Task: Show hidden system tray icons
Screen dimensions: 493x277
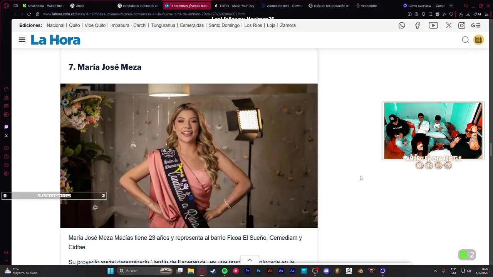Action: (x=435, y=271)
